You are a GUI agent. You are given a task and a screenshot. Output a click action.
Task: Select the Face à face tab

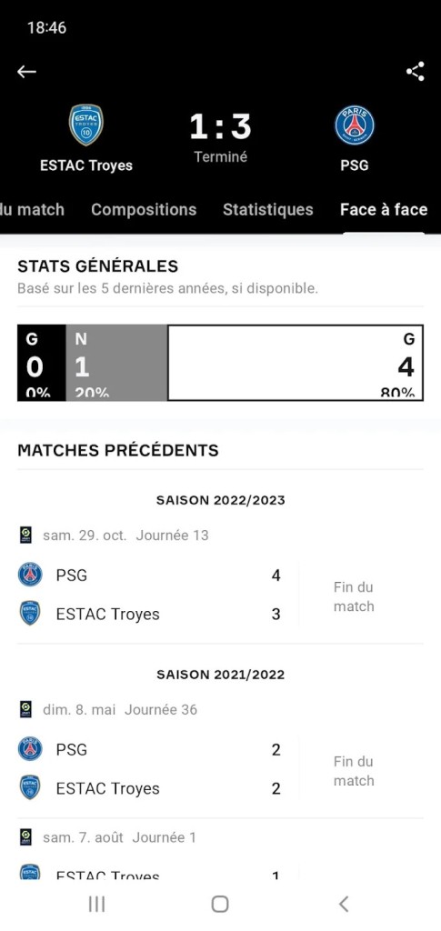384,210
